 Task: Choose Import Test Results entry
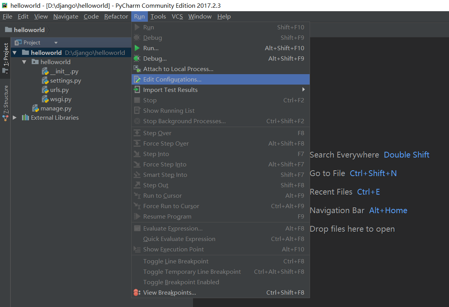[220, 90]
